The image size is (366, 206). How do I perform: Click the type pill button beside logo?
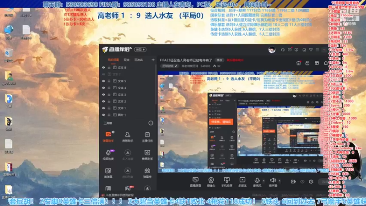tap(140, 49)
